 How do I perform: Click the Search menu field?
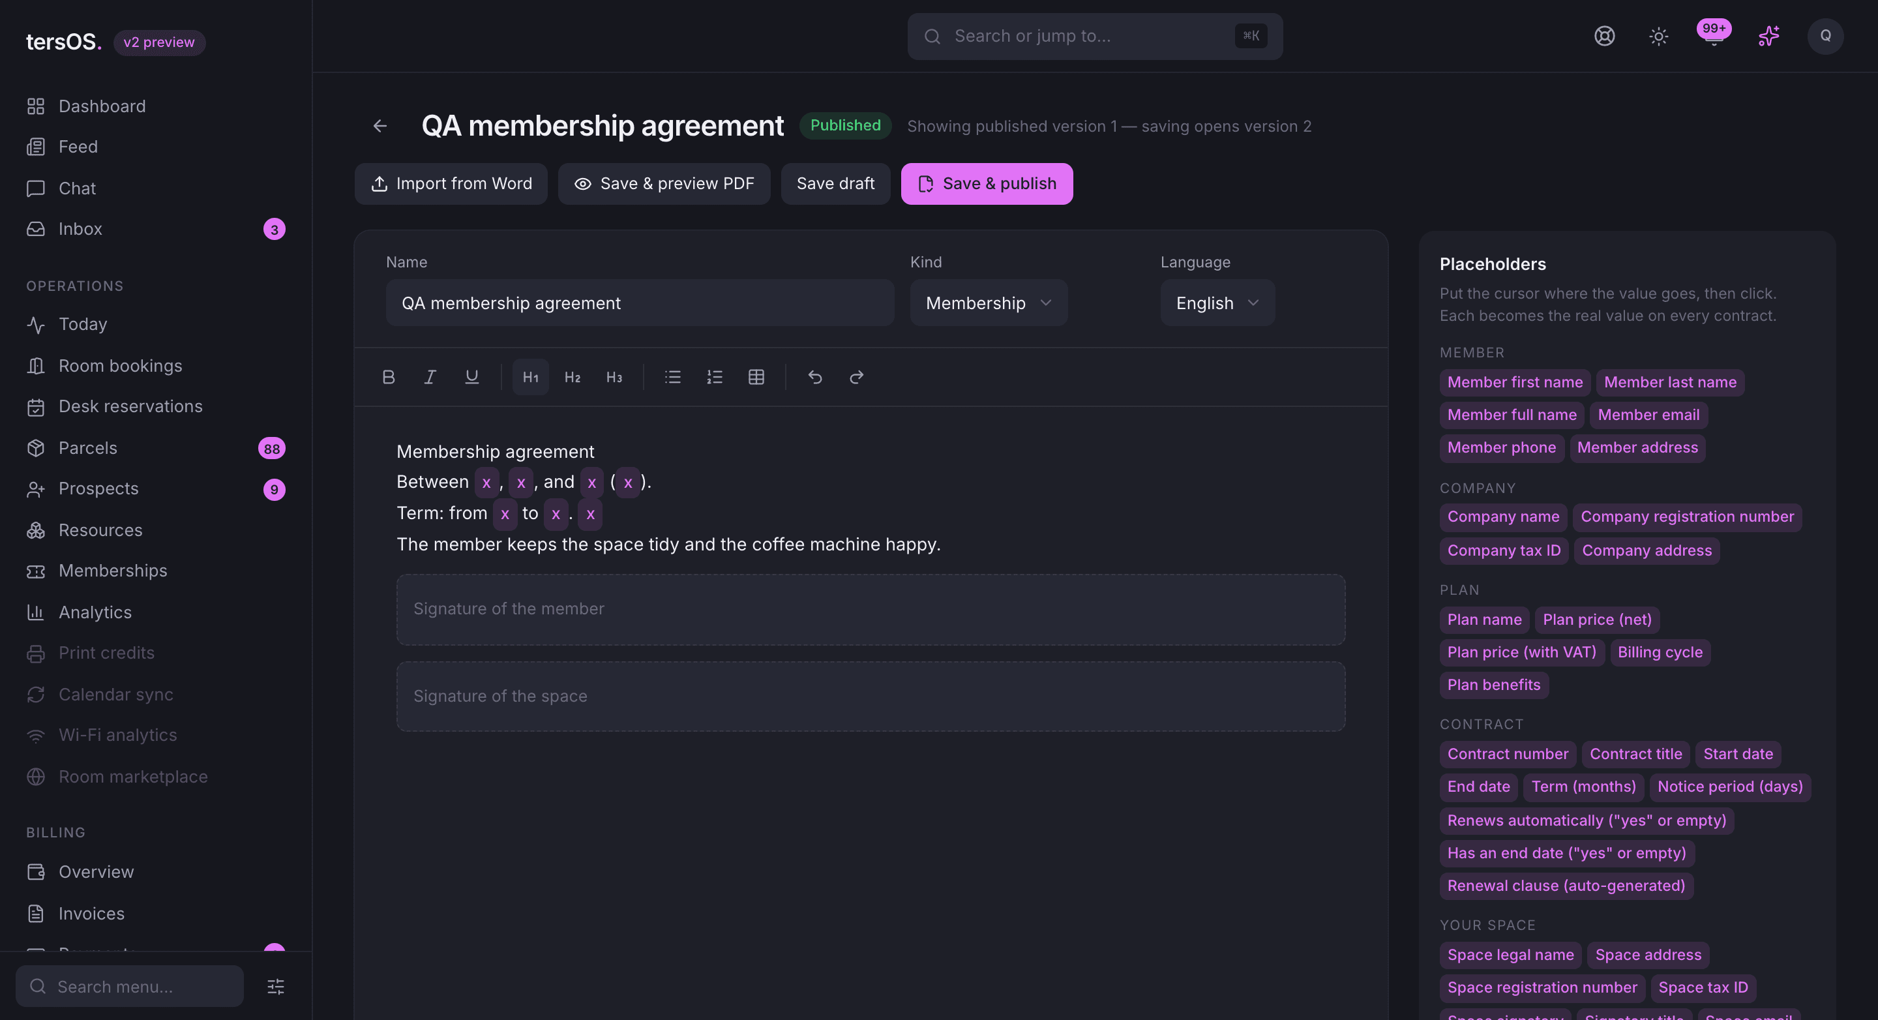130,987
